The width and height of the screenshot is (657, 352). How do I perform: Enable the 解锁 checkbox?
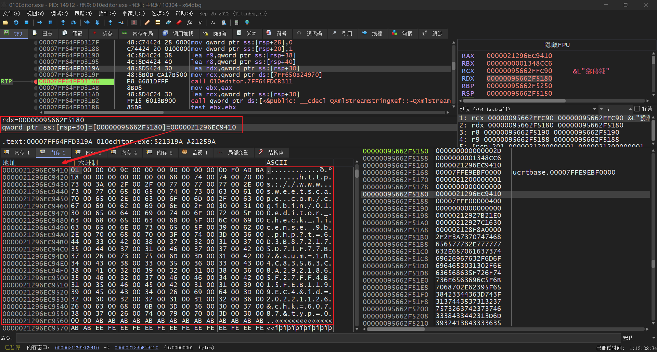[637, 109]
